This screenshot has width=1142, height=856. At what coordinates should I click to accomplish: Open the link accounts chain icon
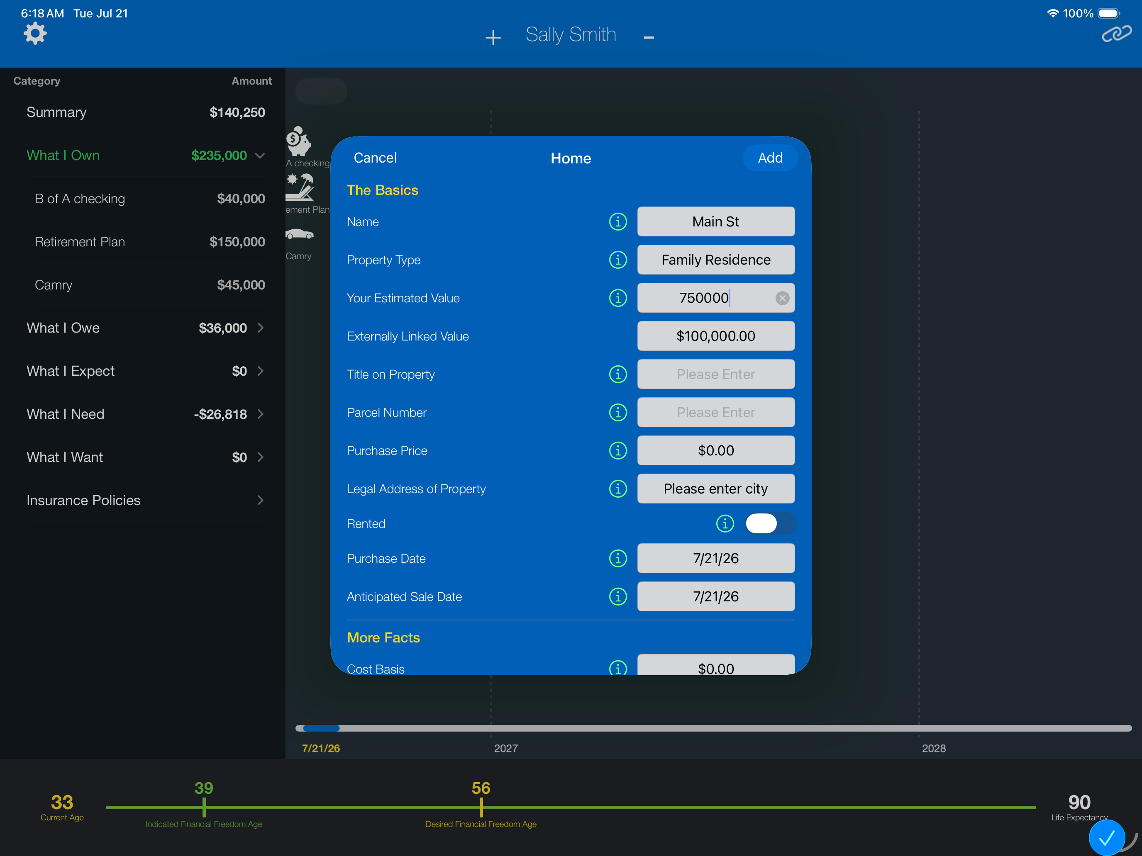pyautogui.click(x=1116, y=34)
